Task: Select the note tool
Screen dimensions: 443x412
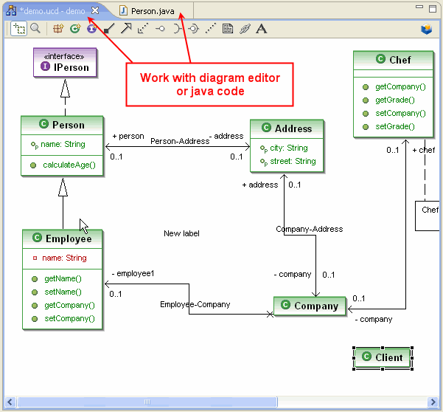Action: pos(228,29)
